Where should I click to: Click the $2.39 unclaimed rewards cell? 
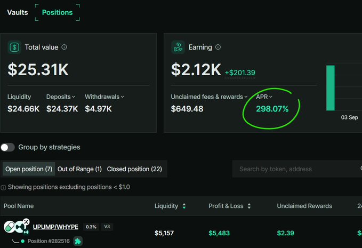point(286,233)
